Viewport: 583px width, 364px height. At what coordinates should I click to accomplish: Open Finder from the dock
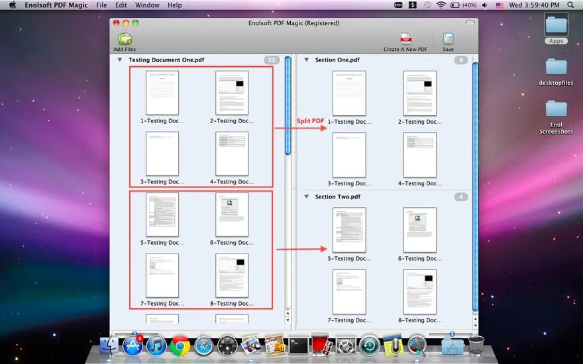click(x=109, y=345)
